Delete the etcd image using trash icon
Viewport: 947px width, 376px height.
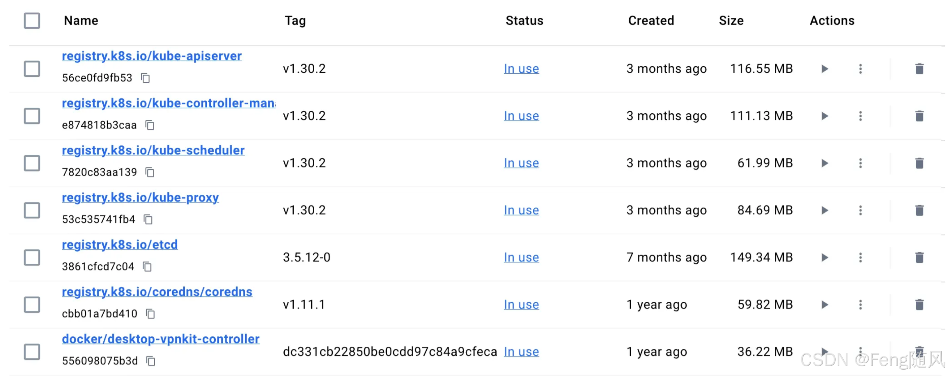point(919,257)
